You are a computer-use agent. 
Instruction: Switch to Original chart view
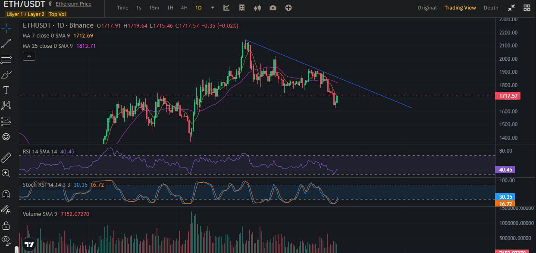(x=427, y=8)
